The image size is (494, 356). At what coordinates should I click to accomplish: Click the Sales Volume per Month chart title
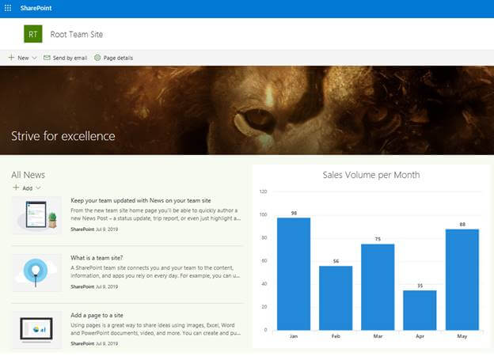point(371,175)
